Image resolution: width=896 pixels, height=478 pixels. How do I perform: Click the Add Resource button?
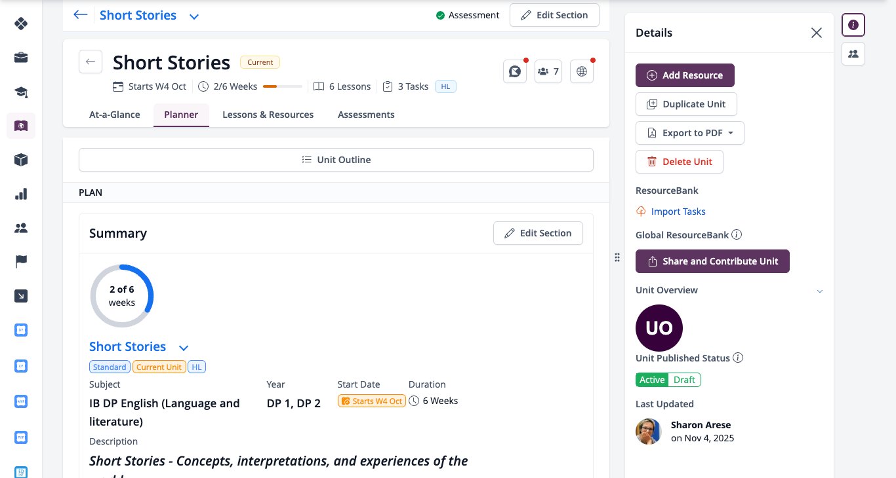(685, 75)
